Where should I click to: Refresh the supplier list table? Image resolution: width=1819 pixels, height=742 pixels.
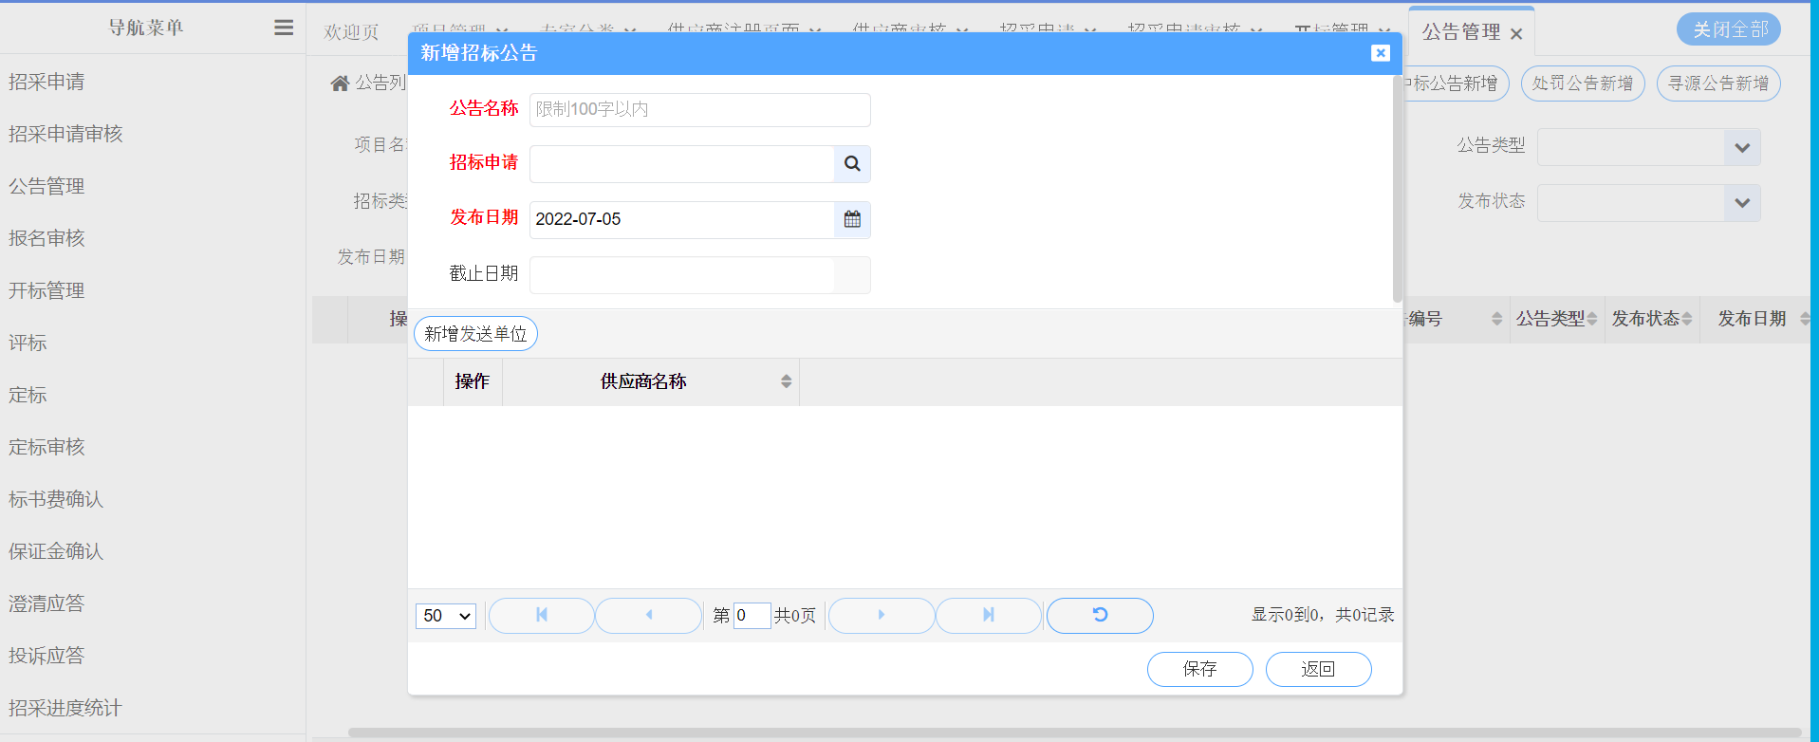1100,615
